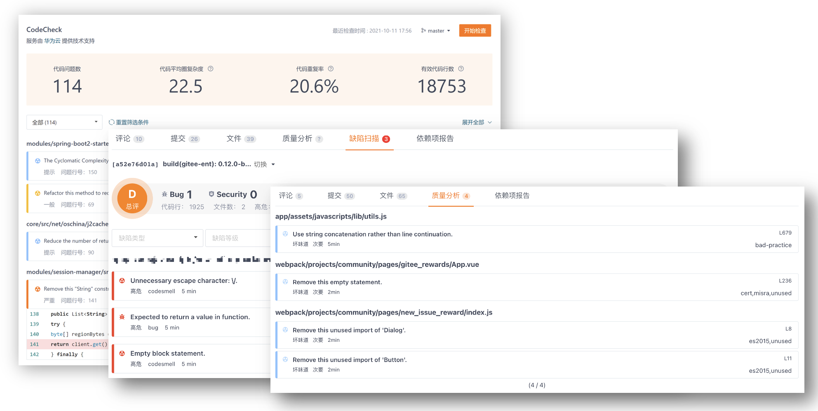This screenshot has height=411, width=818.
Task: Click line label L236
Action: tap(785, 281)
